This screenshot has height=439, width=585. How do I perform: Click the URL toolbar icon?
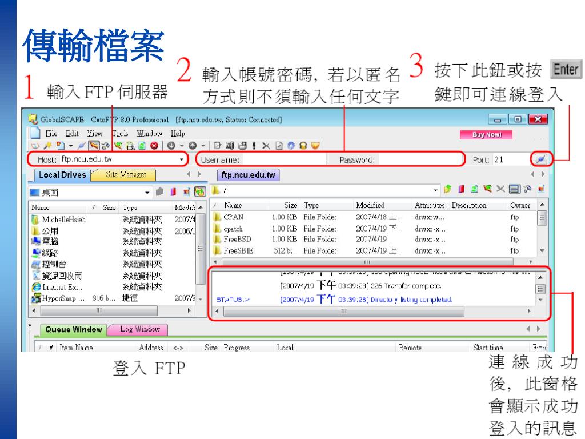point(130,146)
